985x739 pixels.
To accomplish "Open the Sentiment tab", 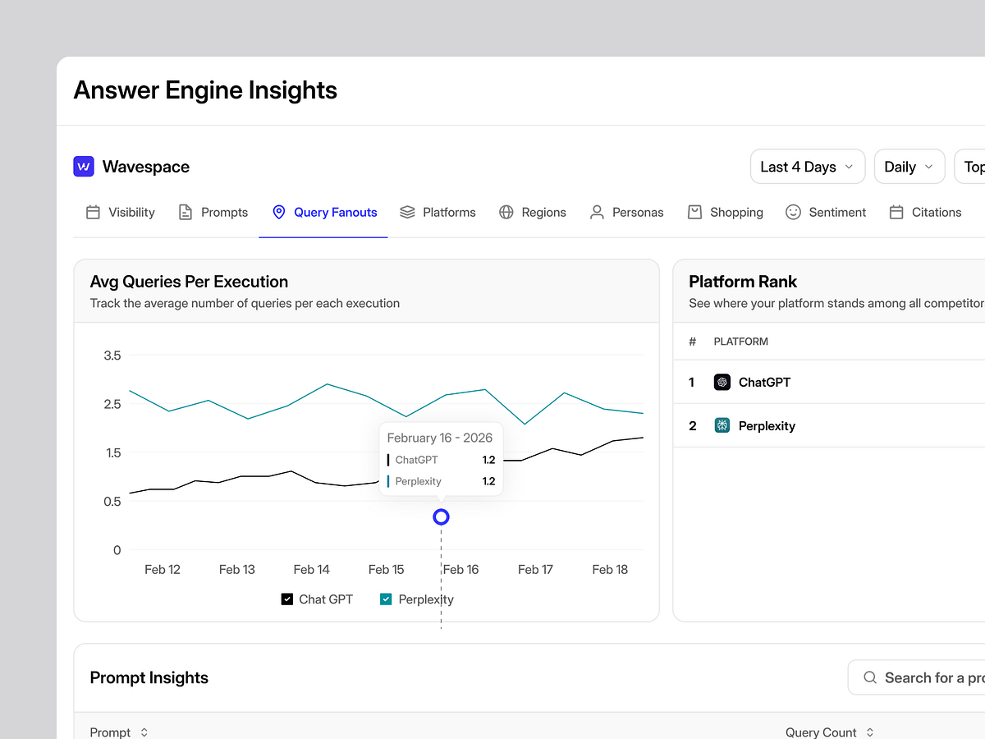I will tap(826, 212).
